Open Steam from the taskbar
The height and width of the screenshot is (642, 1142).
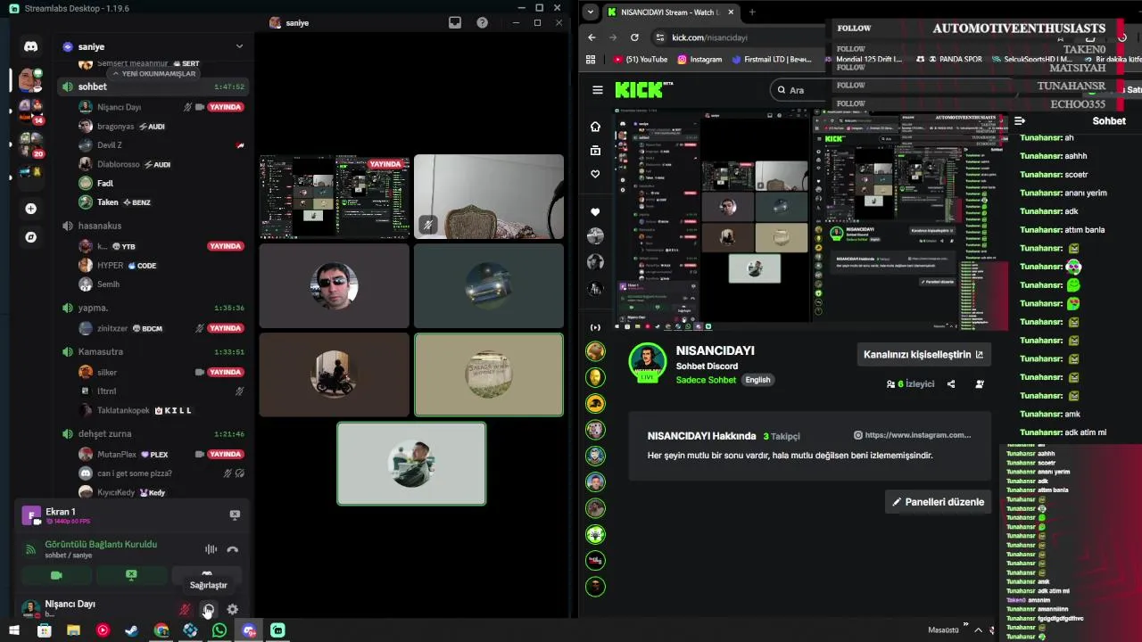tap(132, 630)
